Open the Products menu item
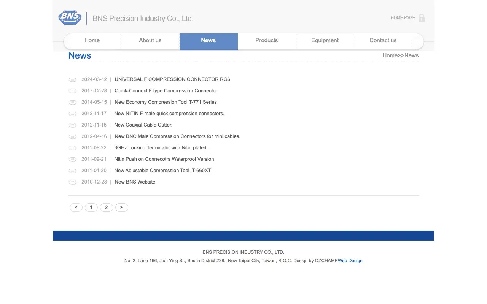487x304 pixels. (267, 41)
